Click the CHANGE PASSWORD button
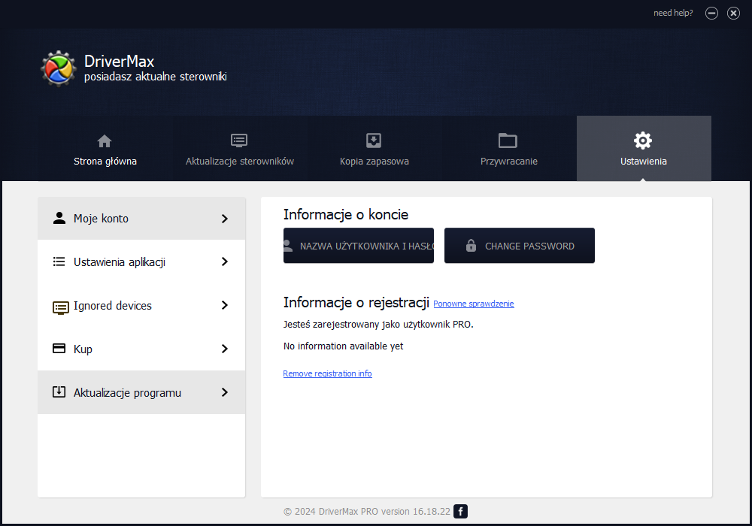The height and width of the screenshot is (526, 752). [x=520, y=245]
